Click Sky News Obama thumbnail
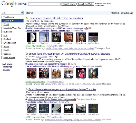The image size is (136, 123). tap(69, 37)
